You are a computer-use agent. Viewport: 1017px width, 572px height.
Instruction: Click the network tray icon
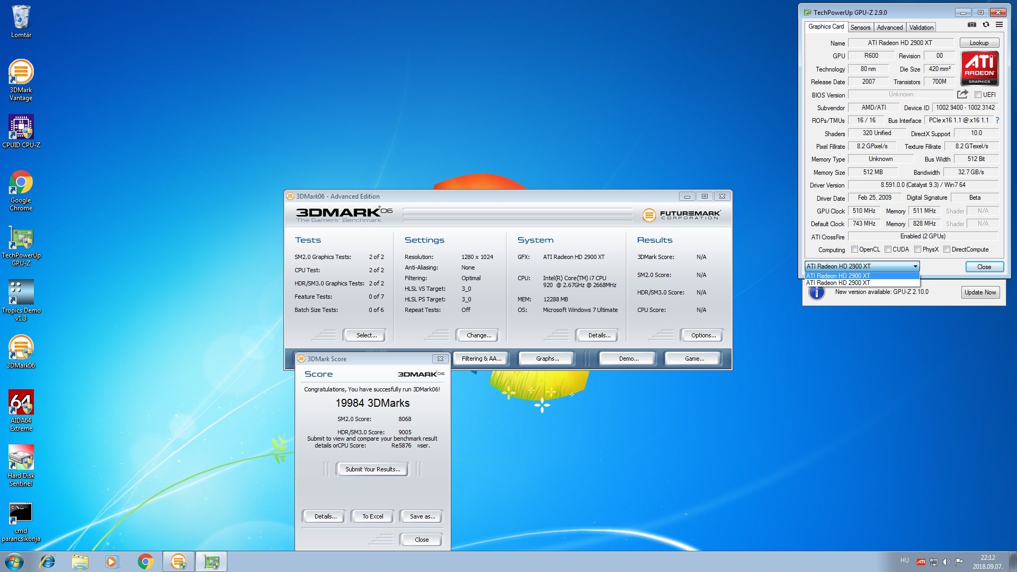tap(934, 562)
